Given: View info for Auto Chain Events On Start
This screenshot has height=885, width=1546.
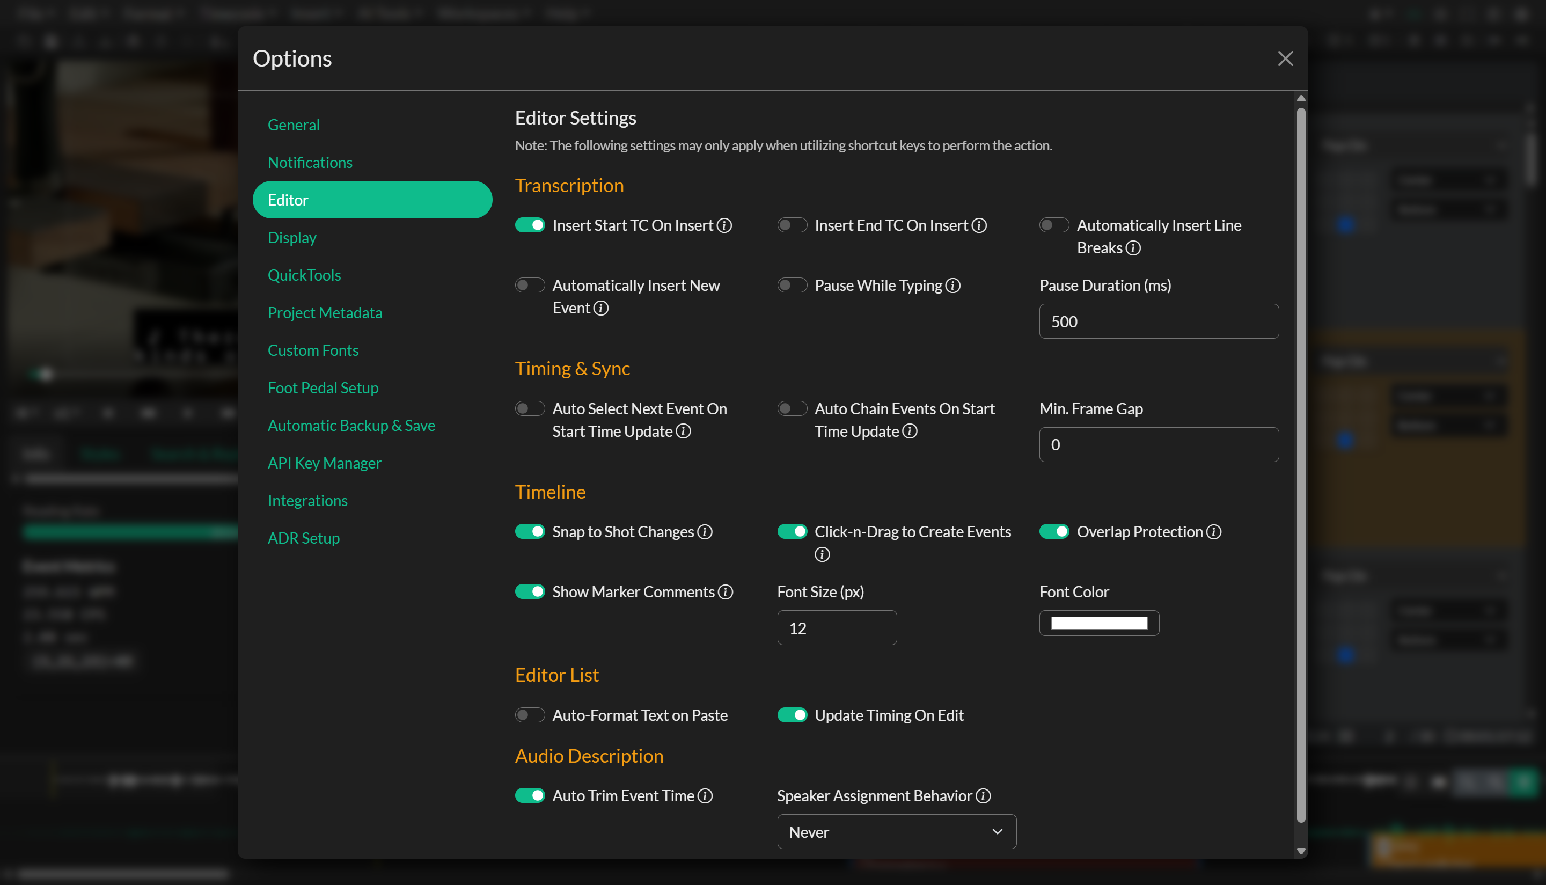Looking at the screenshot, I should (910, 431).
